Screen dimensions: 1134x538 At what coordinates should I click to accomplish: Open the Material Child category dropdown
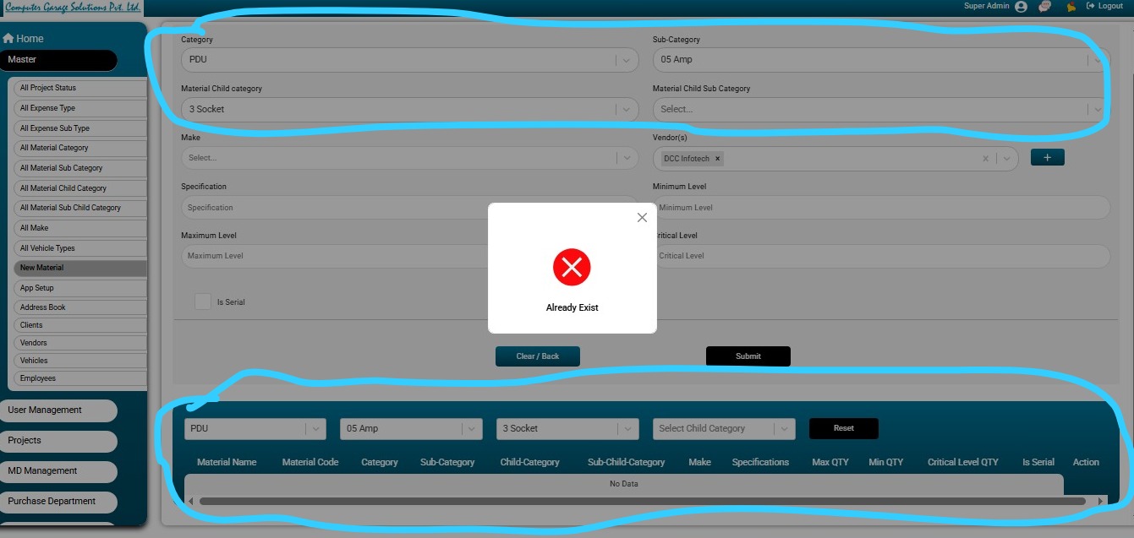[x=626, y=109]
